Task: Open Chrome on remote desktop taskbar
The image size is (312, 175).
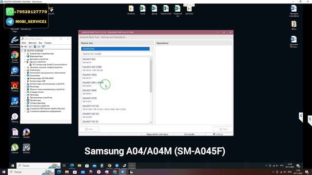Action: 109,165
